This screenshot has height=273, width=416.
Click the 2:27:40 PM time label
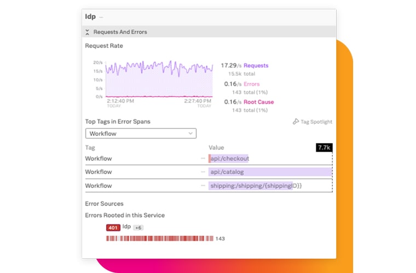pyautogui.click(x=198, y=101)
